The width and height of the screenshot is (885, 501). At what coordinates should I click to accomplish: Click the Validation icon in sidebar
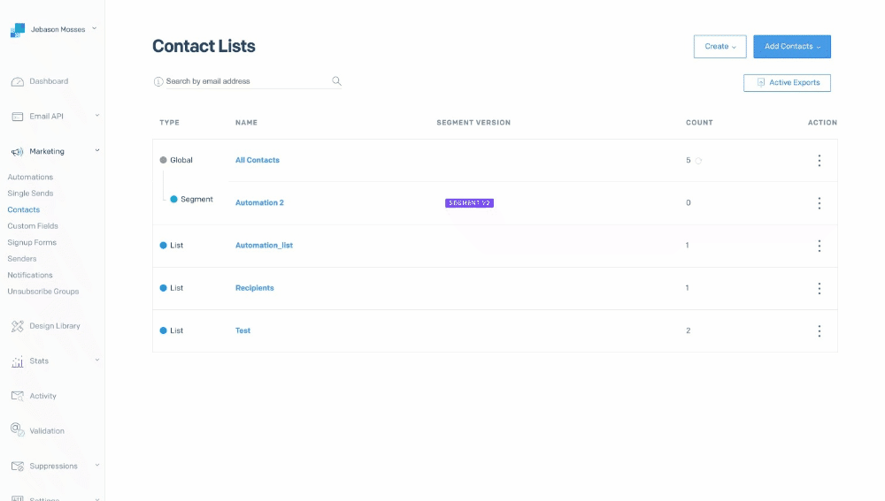click(18, 430)
